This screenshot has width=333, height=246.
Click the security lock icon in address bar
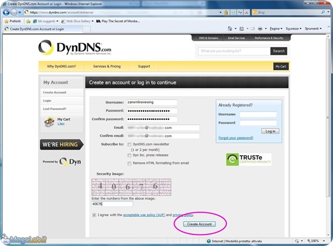point(226,13)
